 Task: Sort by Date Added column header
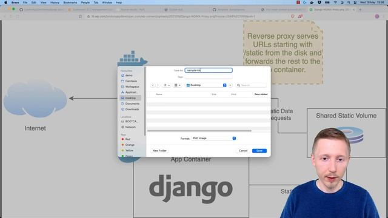(x=261, y=94)
